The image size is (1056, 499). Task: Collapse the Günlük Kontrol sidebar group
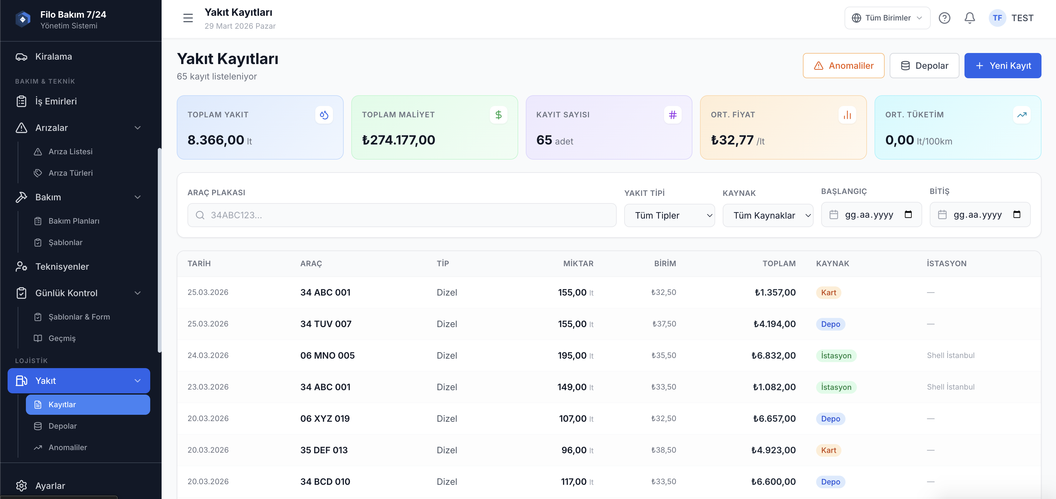pos(137,293)
